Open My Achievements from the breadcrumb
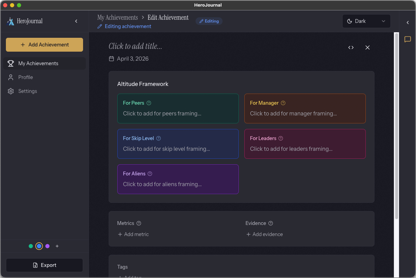 pyautogui.click(x=117, y=17)
